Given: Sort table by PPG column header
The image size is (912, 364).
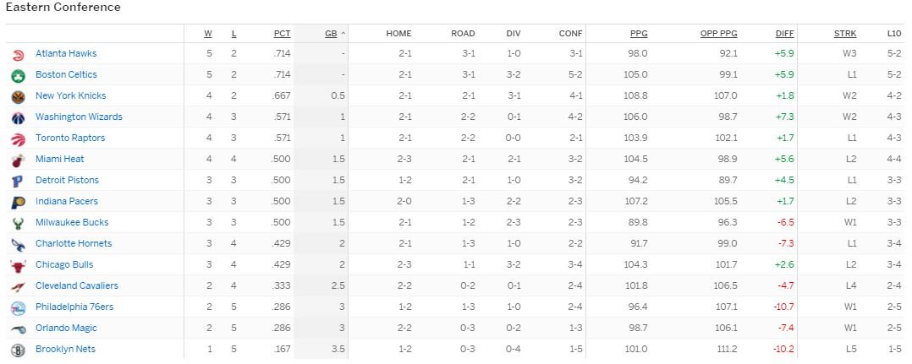Looking at the screenshot, I should click(x=639, y=34).
